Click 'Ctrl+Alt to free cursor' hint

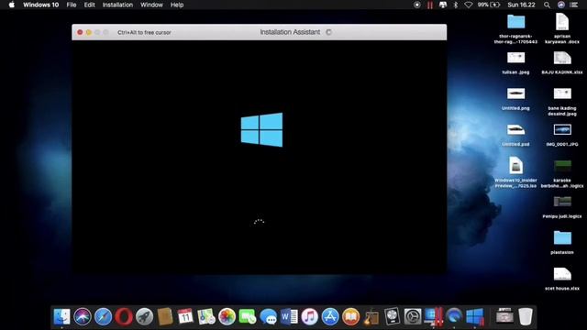[x=144, y=33]
